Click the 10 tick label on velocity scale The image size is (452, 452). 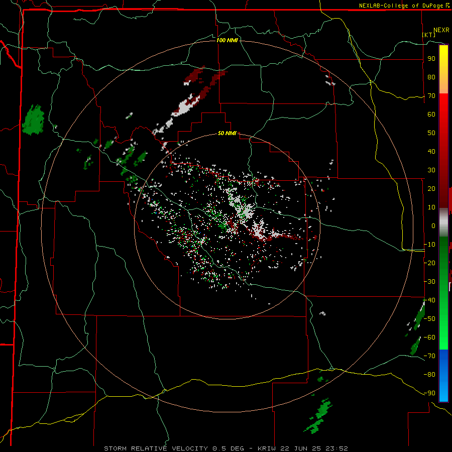(431, 207)
